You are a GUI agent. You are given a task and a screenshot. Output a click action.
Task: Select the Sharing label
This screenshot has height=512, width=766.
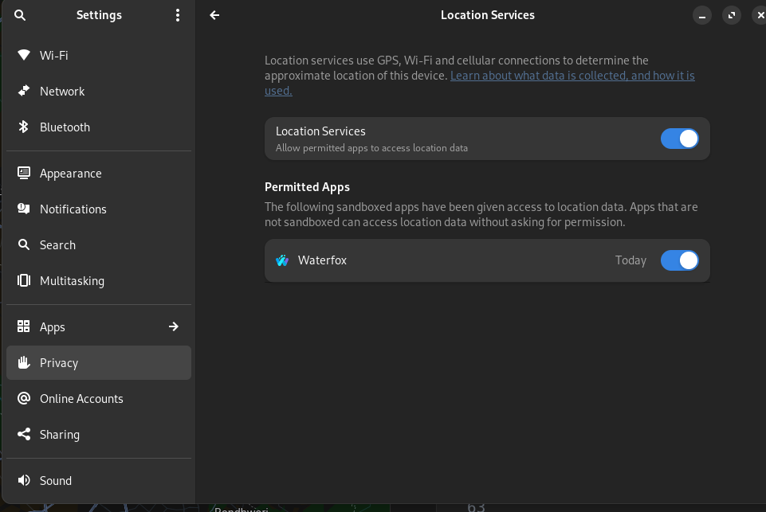pyautogui.click(x=60, y=435)
